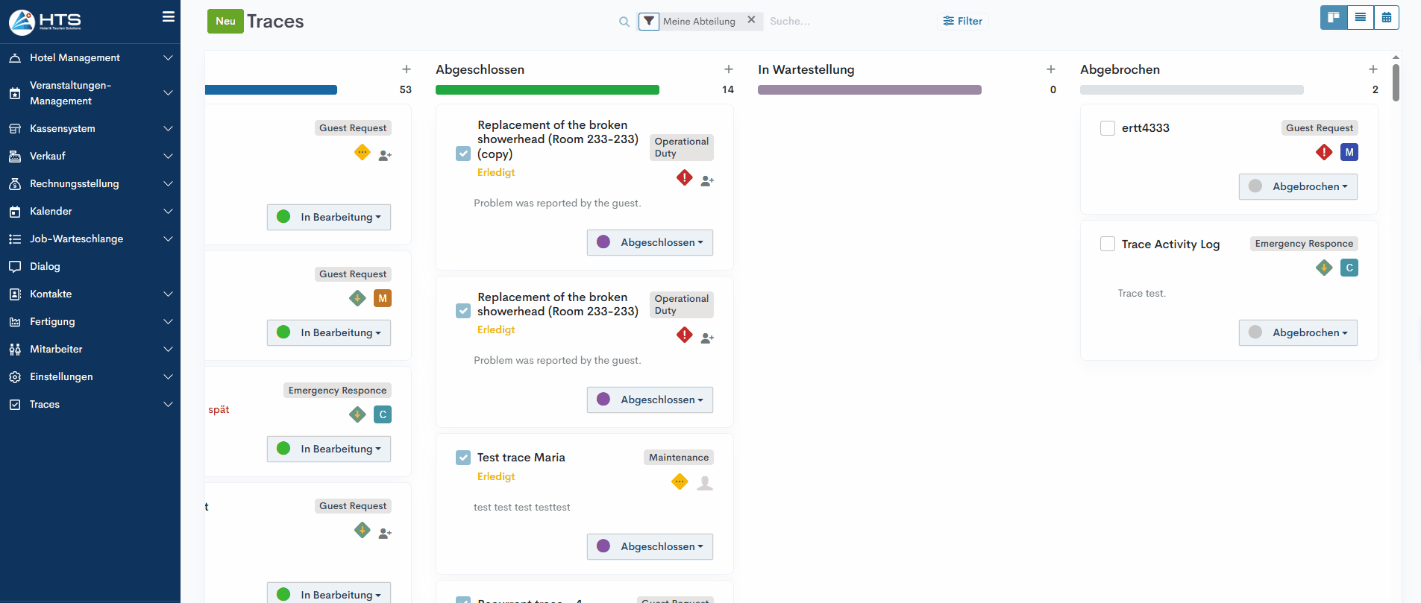Click the green Neu button
1421x603 pixels.
tap(225, 21)
